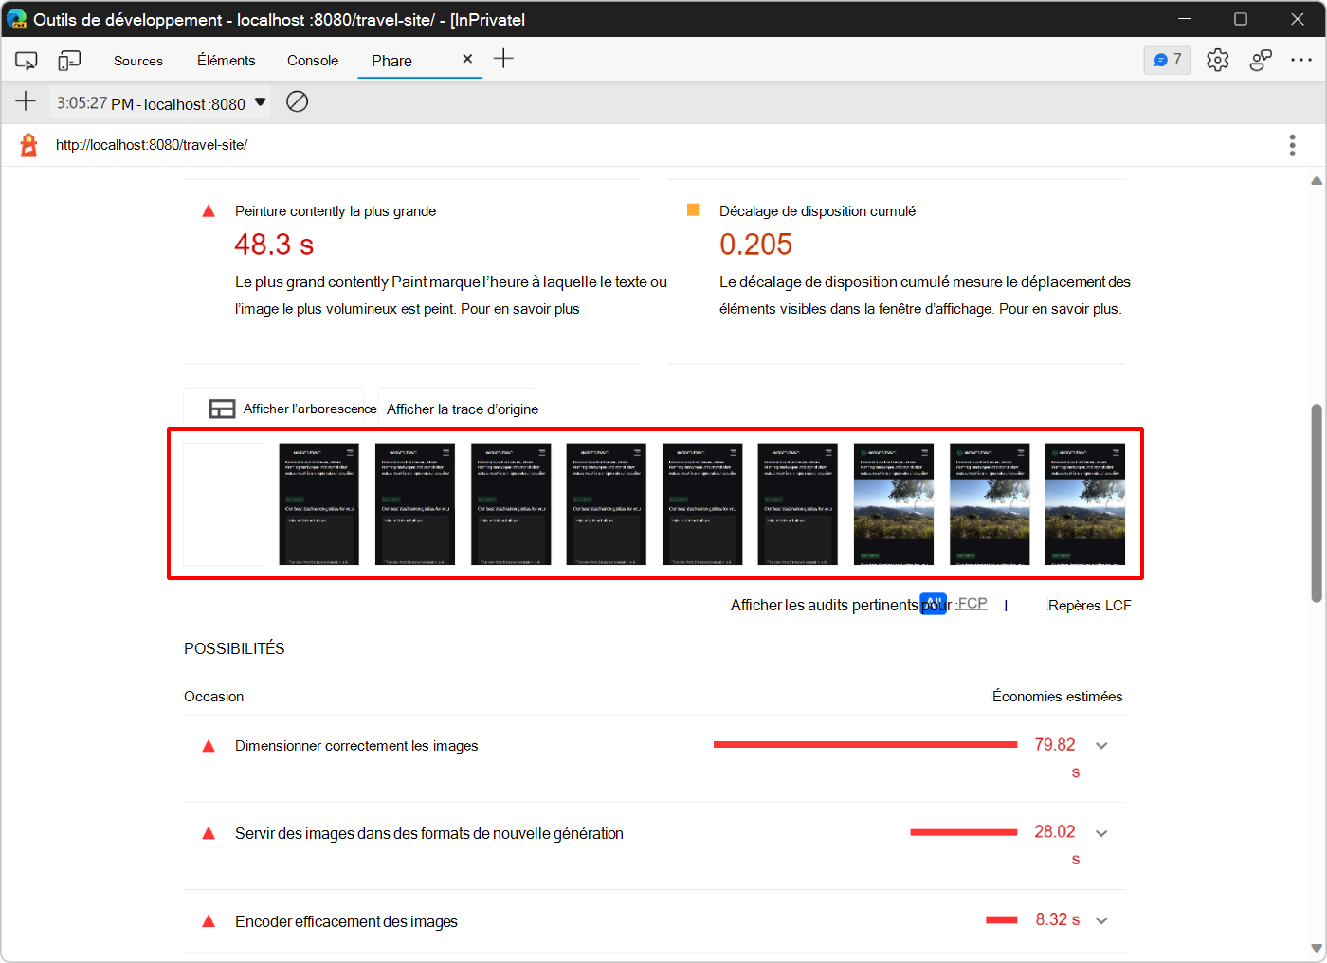
Task: Click the 0.205 metric value
Action: click(755, 245)
